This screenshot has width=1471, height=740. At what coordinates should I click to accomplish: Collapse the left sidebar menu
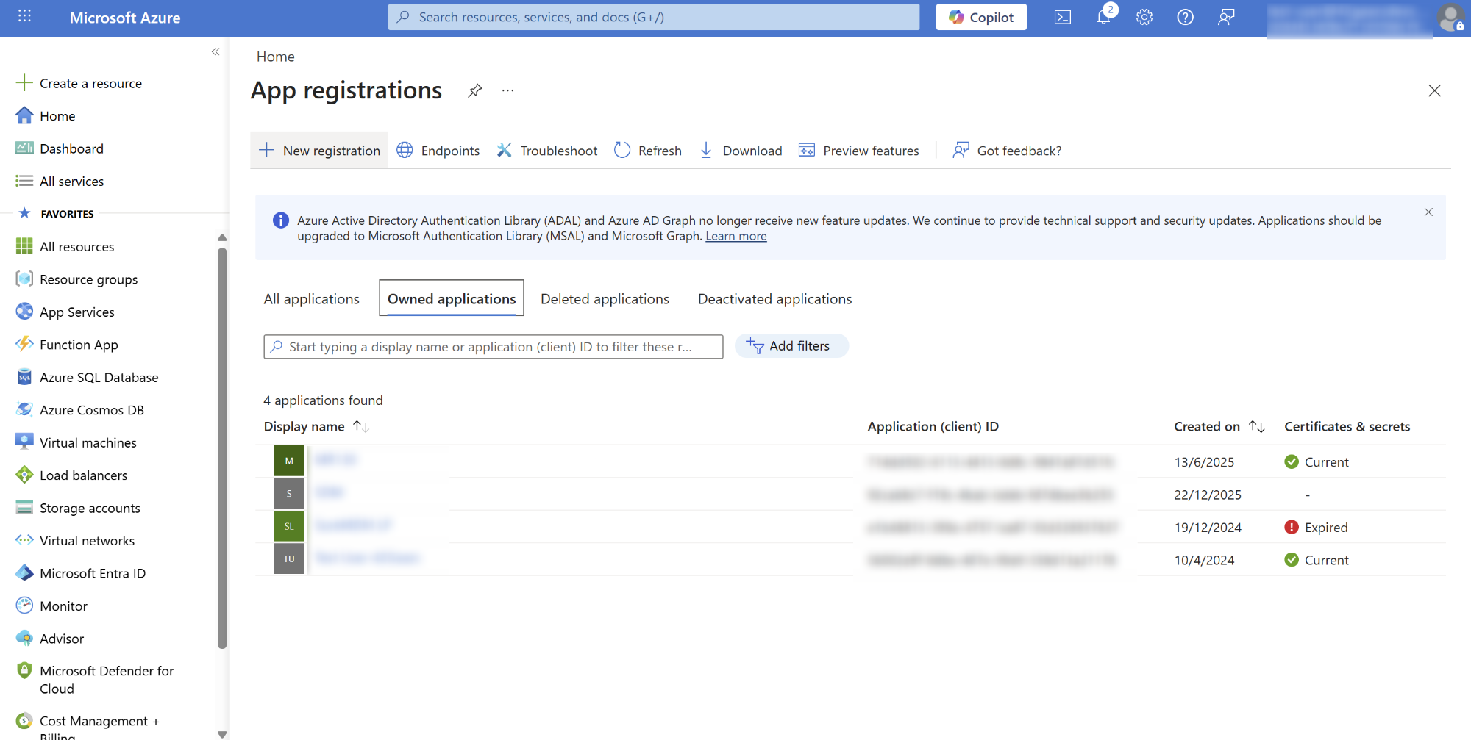point(216,51)
